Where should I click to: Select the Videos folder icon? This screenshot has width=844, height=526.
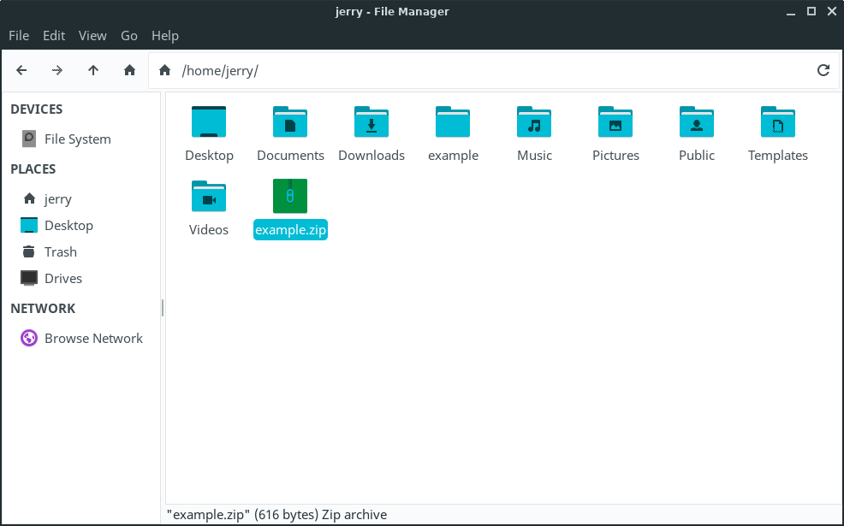click(209, 197)
